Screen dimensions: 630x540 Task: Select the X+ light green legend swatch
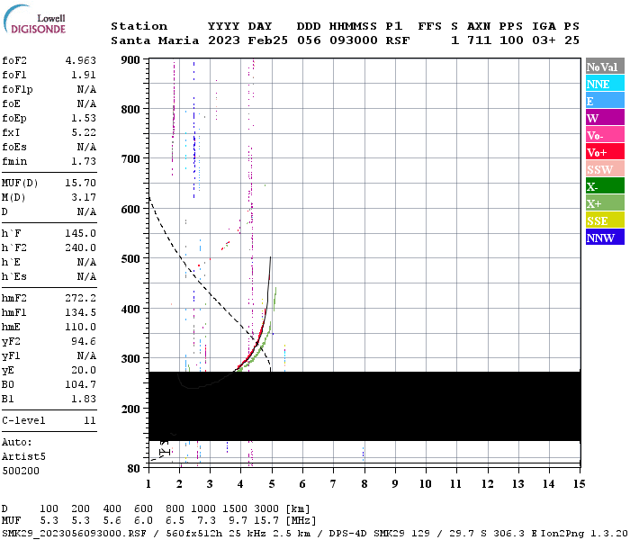tap(605, 203)
